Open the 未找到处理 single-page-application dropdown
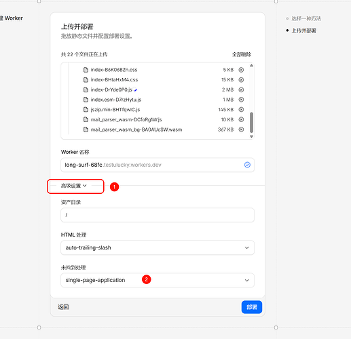The height and width of the screenshot is (339, 351). pyautogui.click(x=158, y=280)
